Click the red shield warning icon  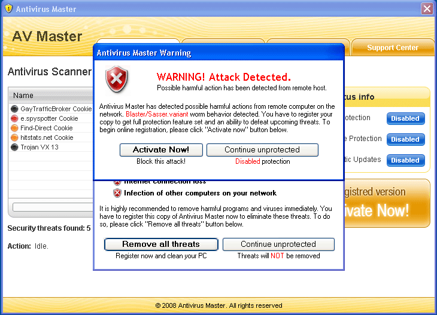point(117,78)
